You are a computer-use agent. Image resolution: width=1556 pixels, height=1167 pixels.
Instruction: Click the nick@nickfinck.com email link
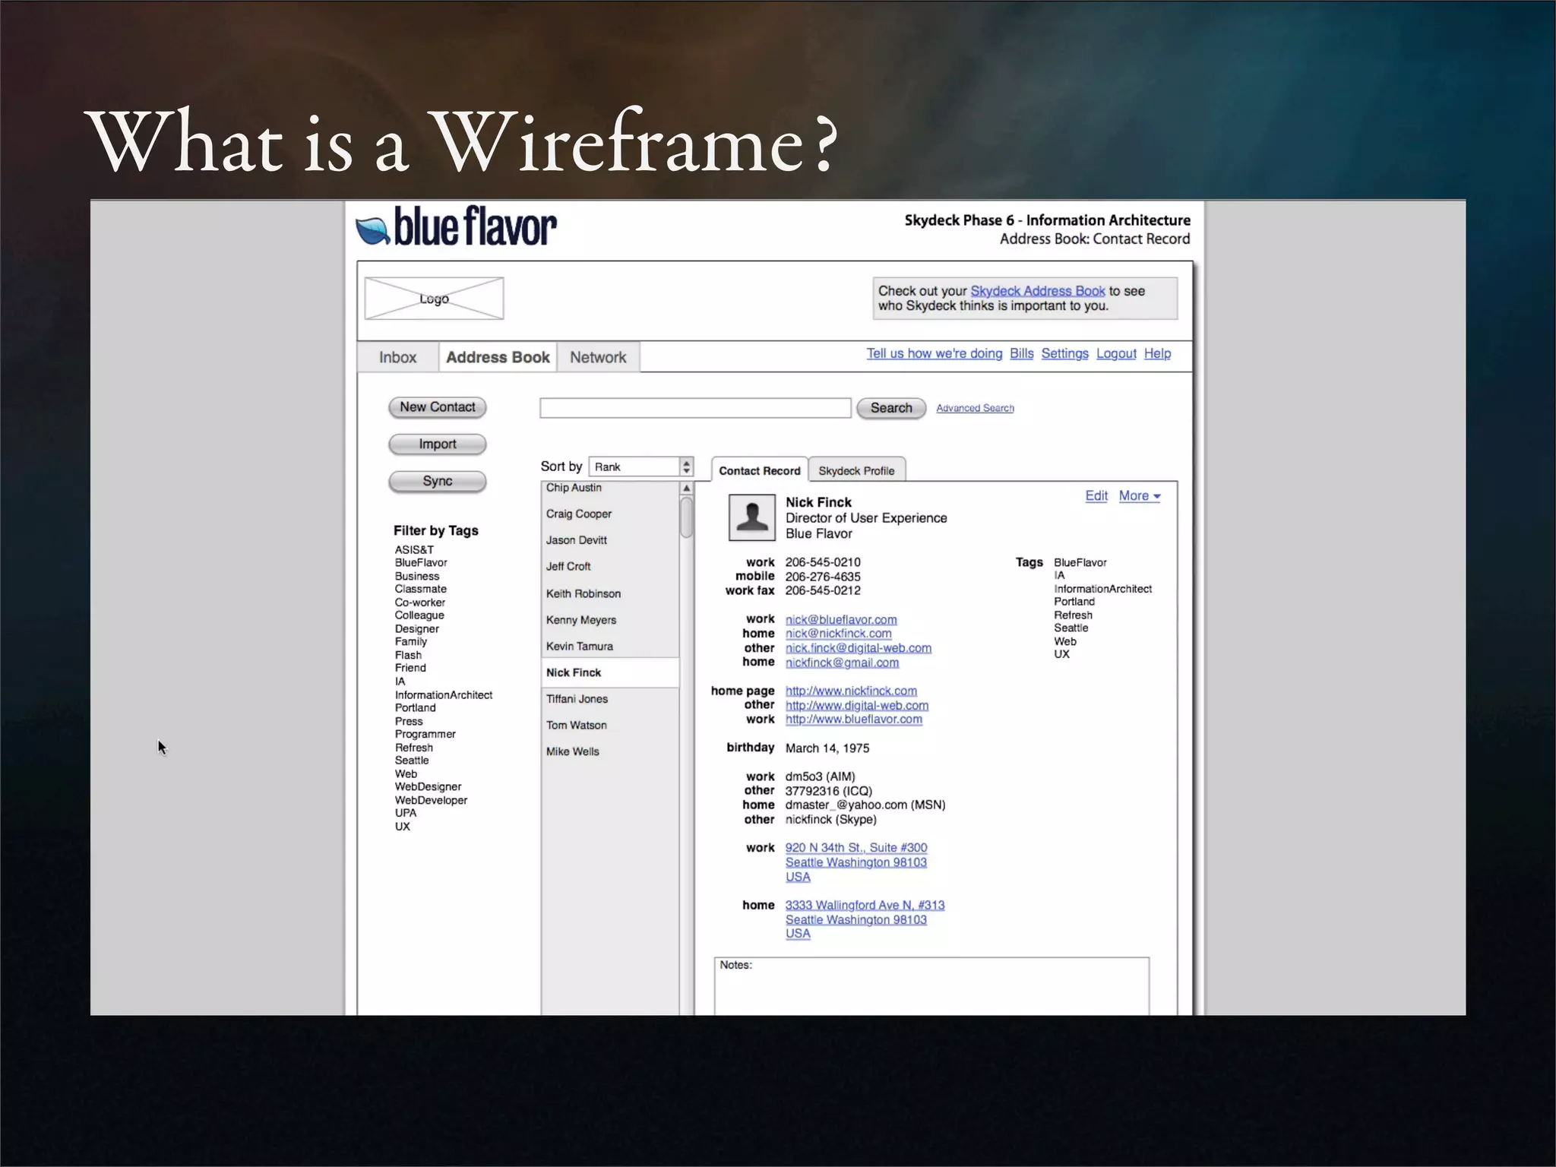(x=838, y=634)
